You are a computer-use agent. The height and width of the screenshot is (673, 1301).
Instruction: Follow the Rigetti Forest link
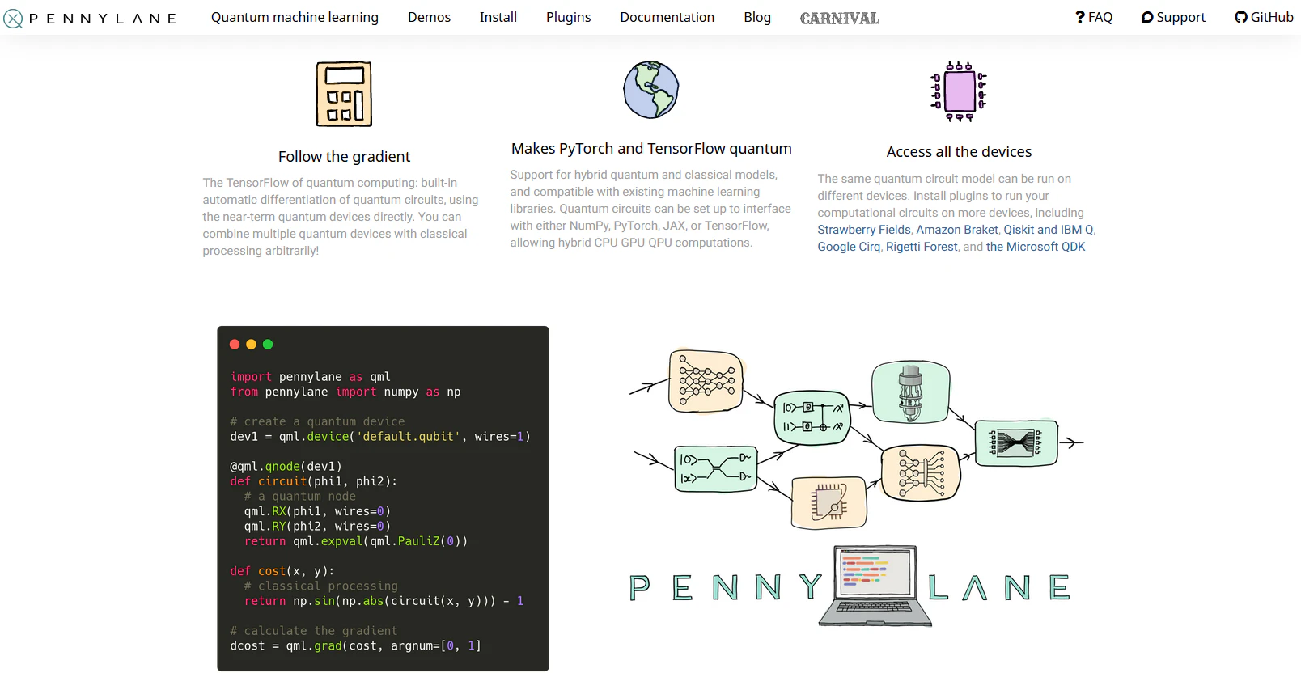coord(922,247)
